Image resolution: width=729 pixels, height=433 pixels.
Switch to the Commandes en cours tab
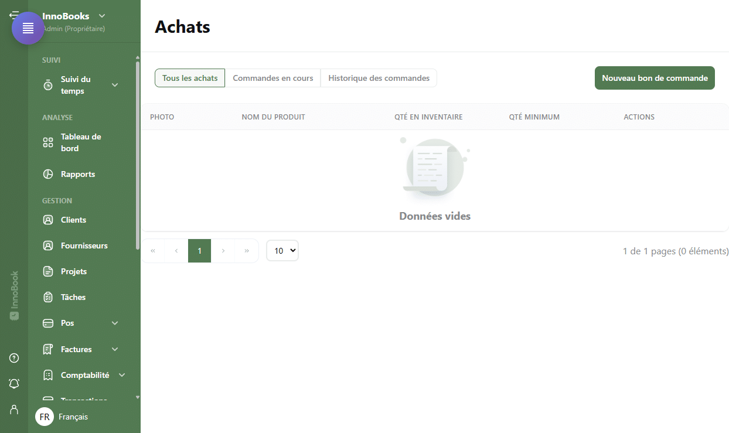point(273,78)
